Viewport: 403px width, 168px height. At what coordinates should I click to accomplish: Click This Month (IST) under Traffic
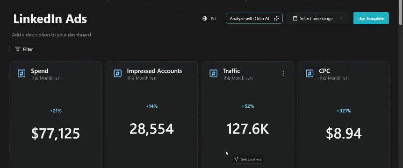tap(238, 78)
